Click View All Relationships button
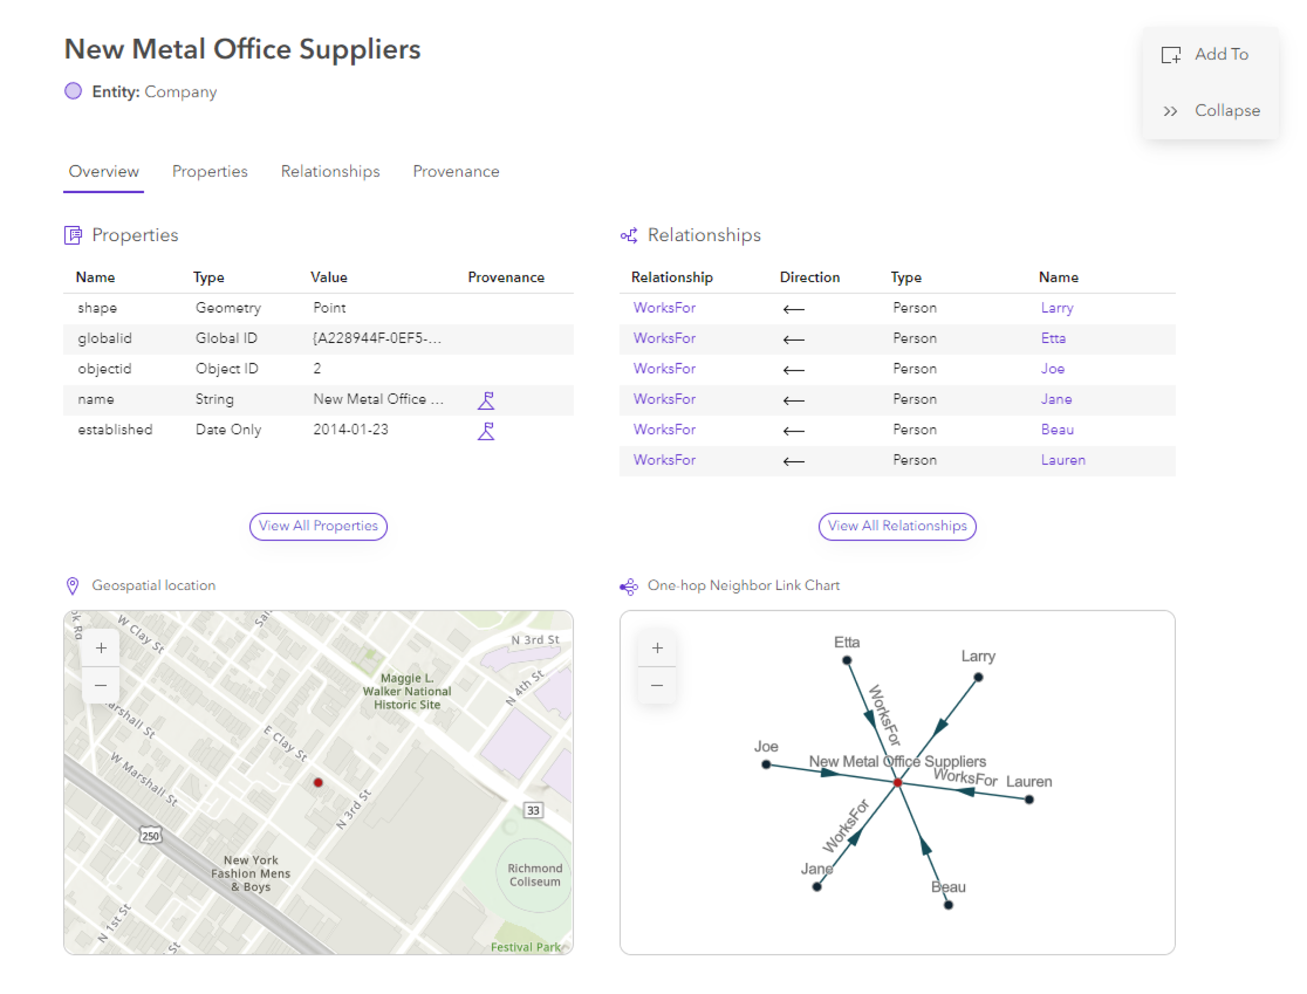Viewport: 1307px width, 994px height. [x=895, y=525]
